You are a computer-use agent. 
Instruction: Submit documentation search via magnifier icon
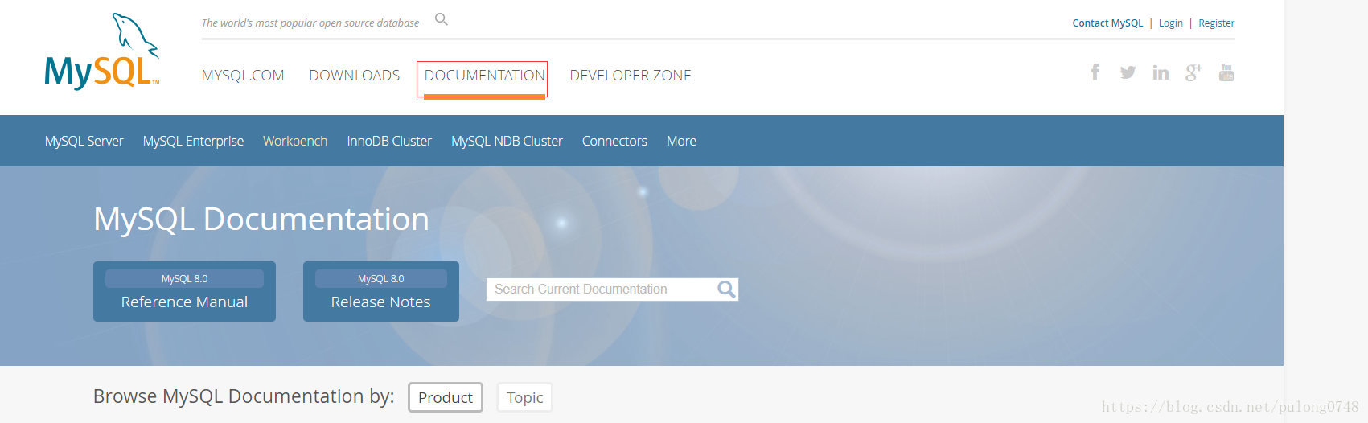click(x=726, y=290)
